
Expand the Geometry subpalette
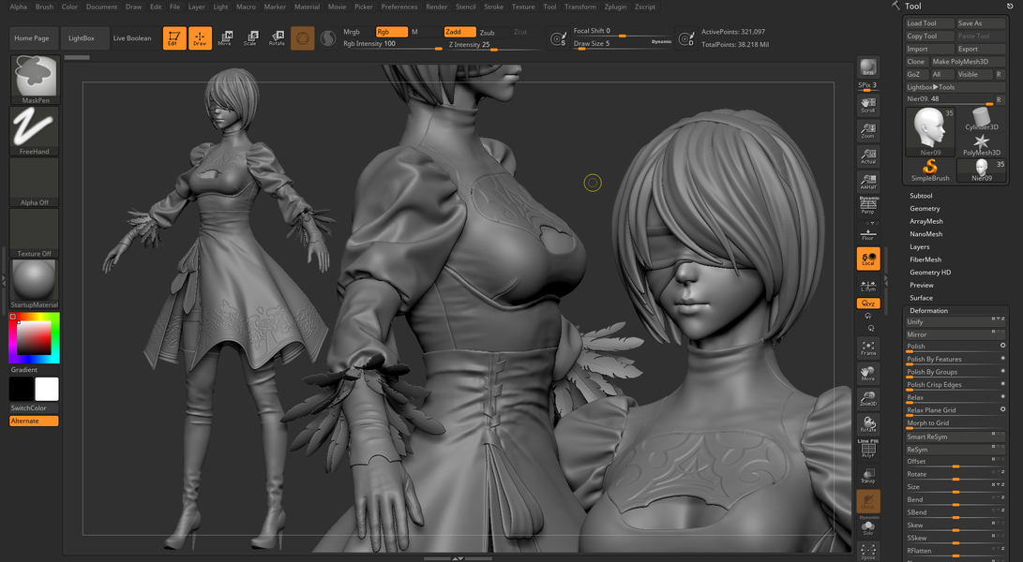click(x=925, y=209)
